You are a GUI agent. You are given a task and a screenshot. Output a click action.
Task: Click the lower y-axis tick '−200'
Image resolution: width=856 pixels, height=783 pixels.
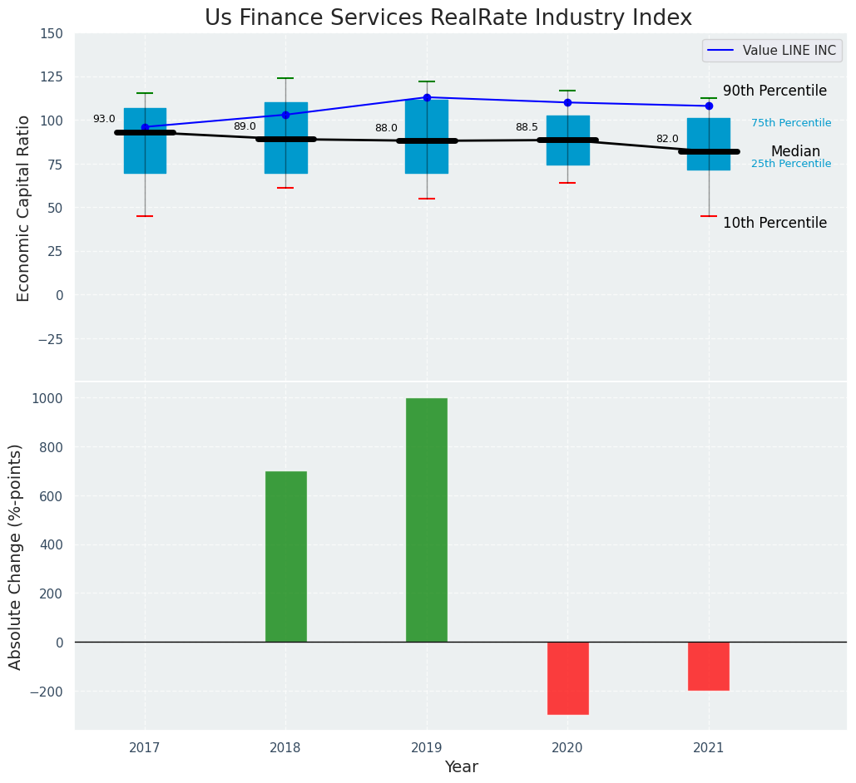click(47, 692)
